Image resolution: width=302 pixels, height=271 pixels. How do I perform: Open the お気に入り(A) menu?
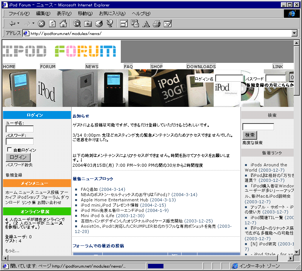point(112,14)
